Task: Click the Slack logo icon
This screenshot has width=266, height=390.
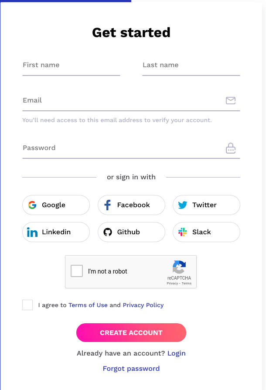Action: 183,232
